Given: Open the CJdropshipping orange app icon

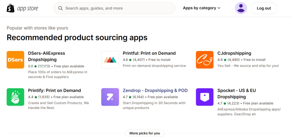Looking at the screenshot, I should pyautogui.click(x=205, y=60).
